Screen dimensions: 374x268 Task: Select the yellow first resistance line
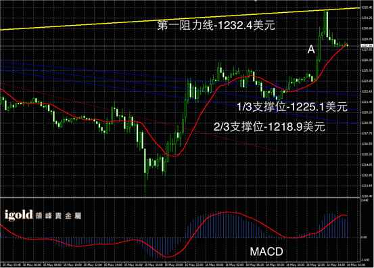point(180,19)
